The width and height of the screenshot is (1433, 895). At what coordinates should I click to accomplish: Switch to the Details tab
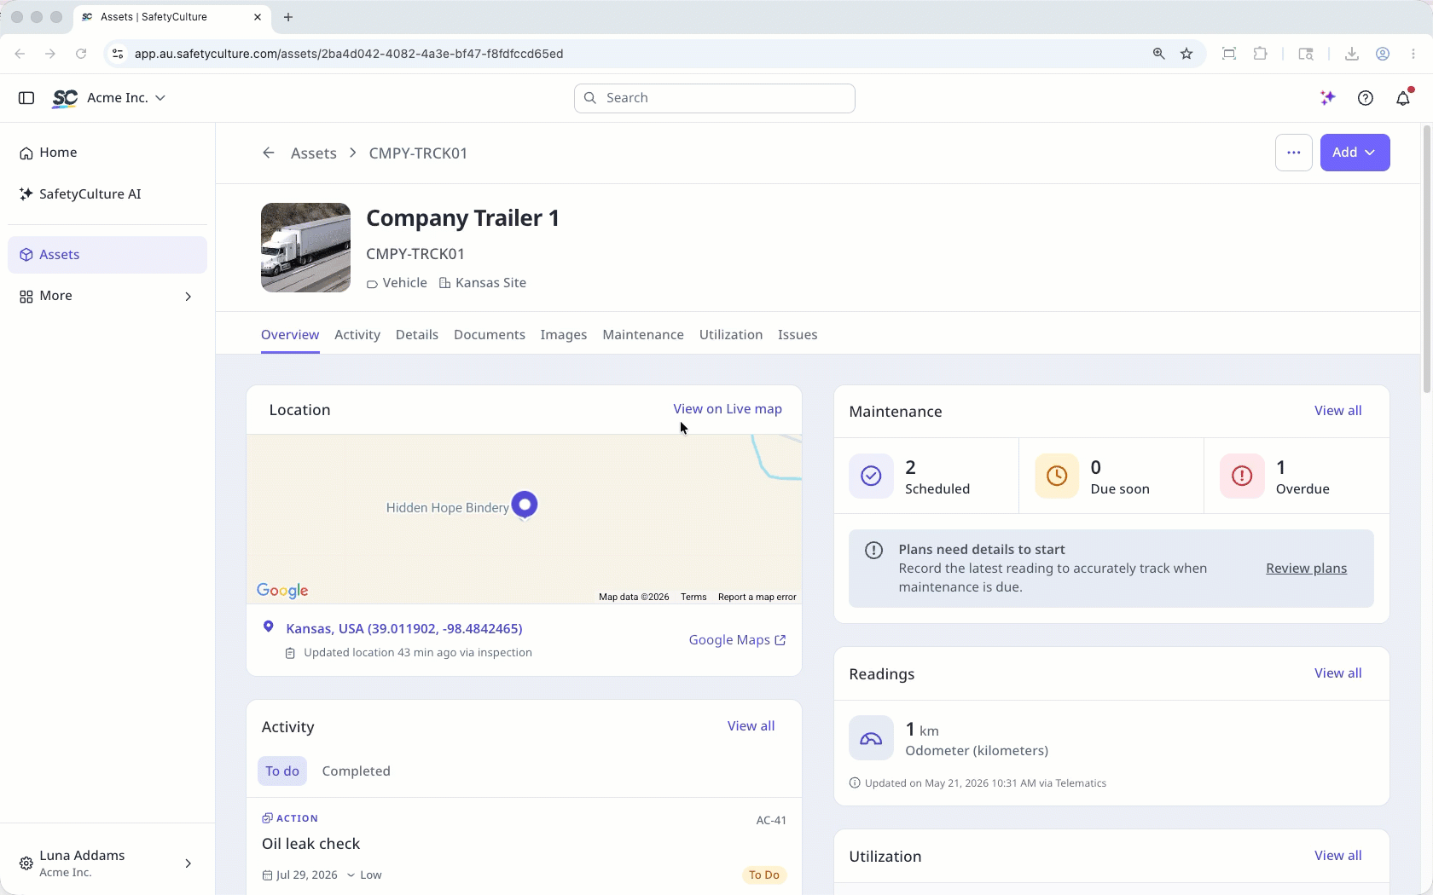pyautogui.click(x=417, y=335)
